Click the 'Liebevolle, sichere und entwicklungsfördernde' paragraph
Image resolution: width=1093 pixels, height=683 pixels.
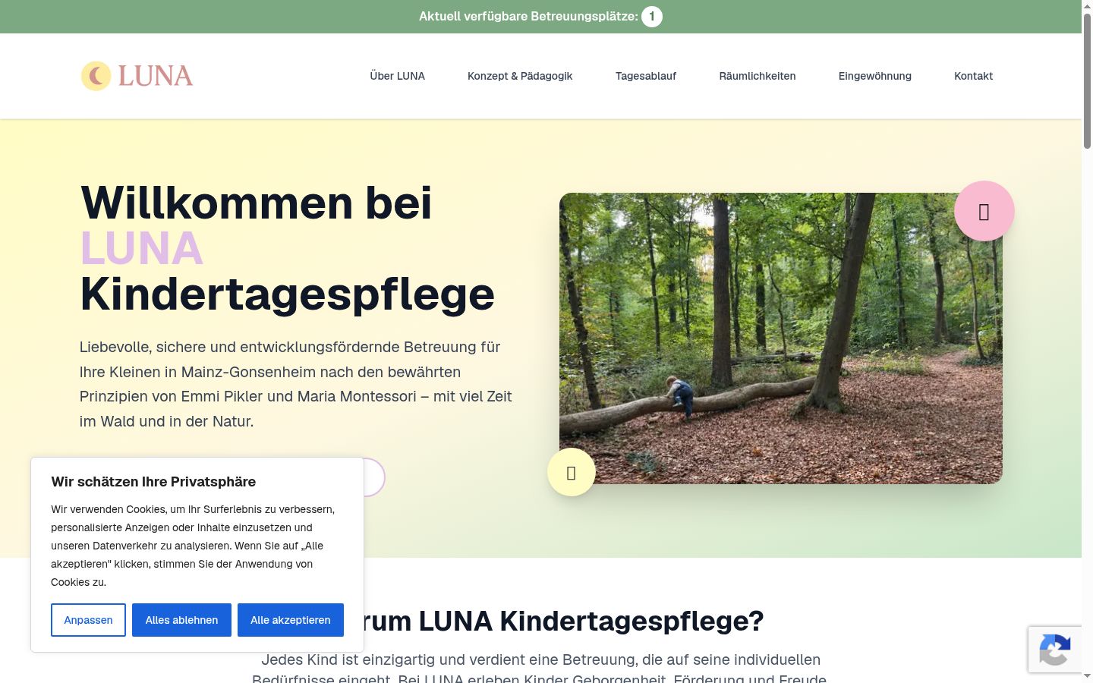296,384
